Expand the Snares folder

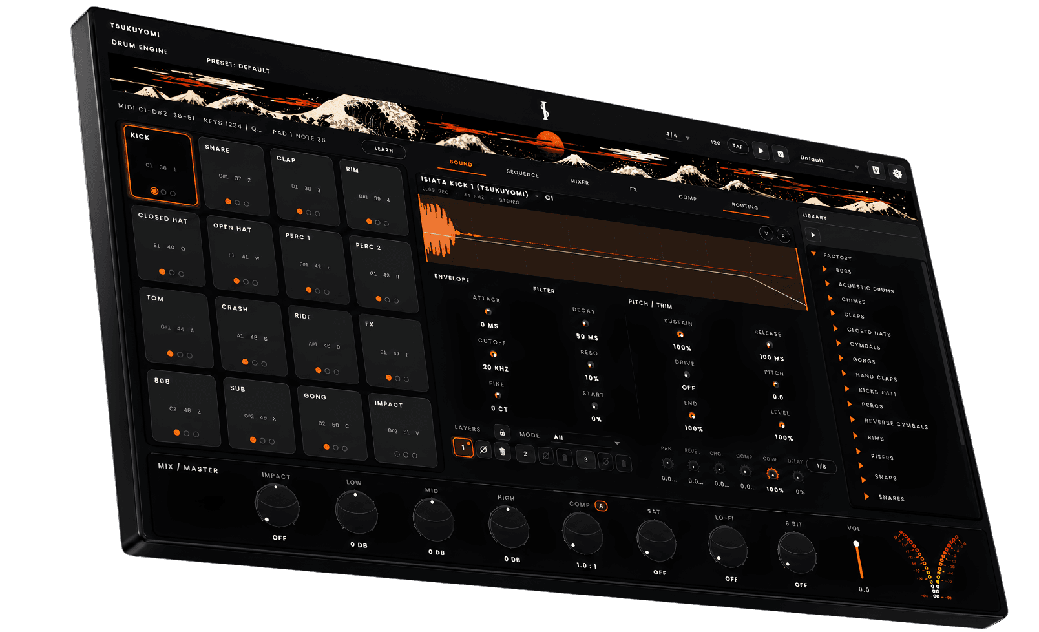(x=866, y=496)
